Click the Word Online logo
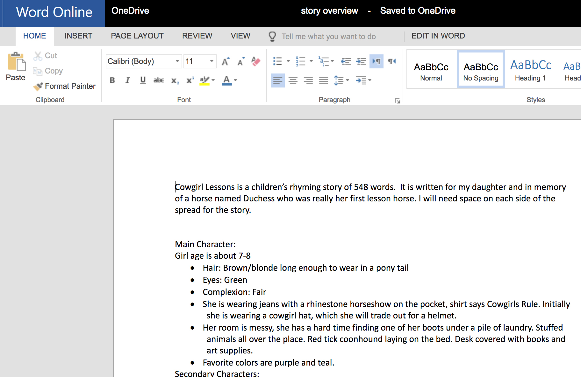 click(x=54, y=12)
